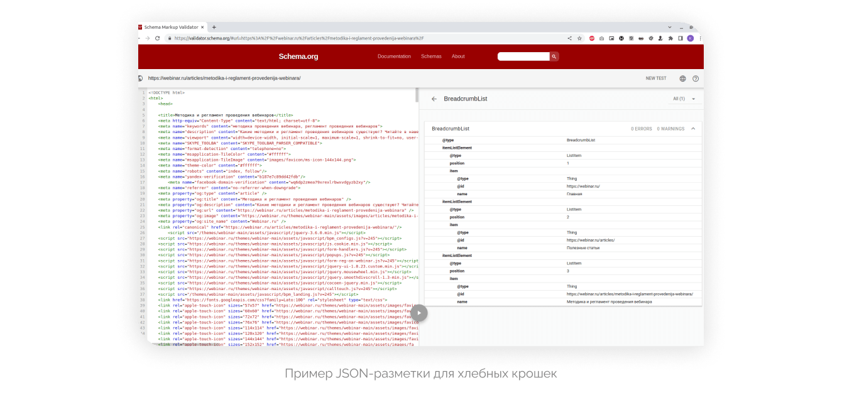Image resolution: width=842 pixels, height=400 pixels.
Task: Click the BreadcrumbList @type value
Action: coord(581,140)
